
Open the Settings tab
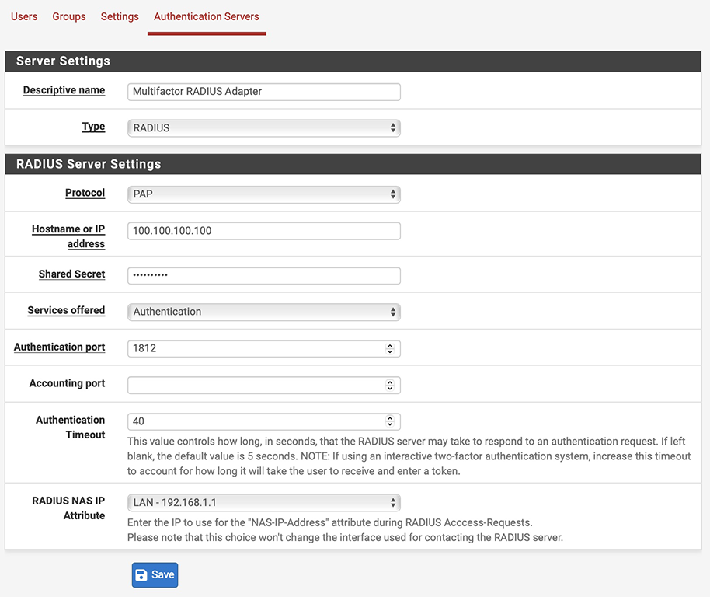(x=119, y=16)
